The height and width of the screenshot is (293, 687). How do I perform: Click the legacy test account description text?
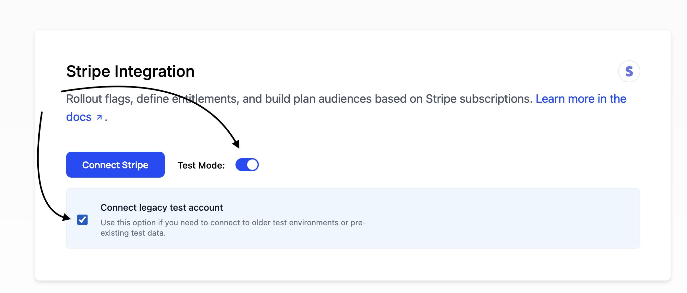234,227
